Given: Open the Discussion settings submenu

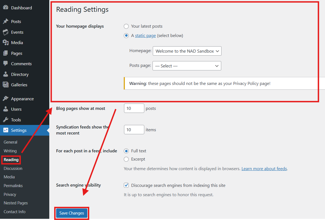Looking at the screenshot, I should click(13, 168).
